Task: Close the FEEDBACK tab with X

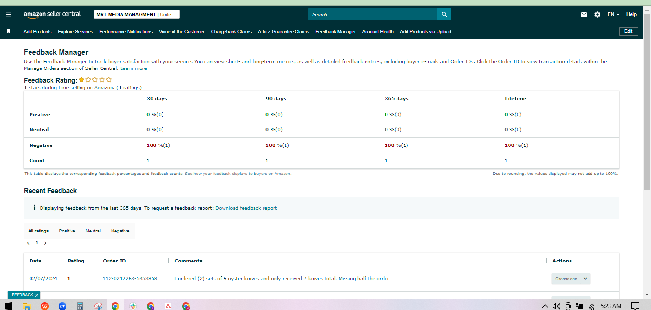Action: point(37,295)
